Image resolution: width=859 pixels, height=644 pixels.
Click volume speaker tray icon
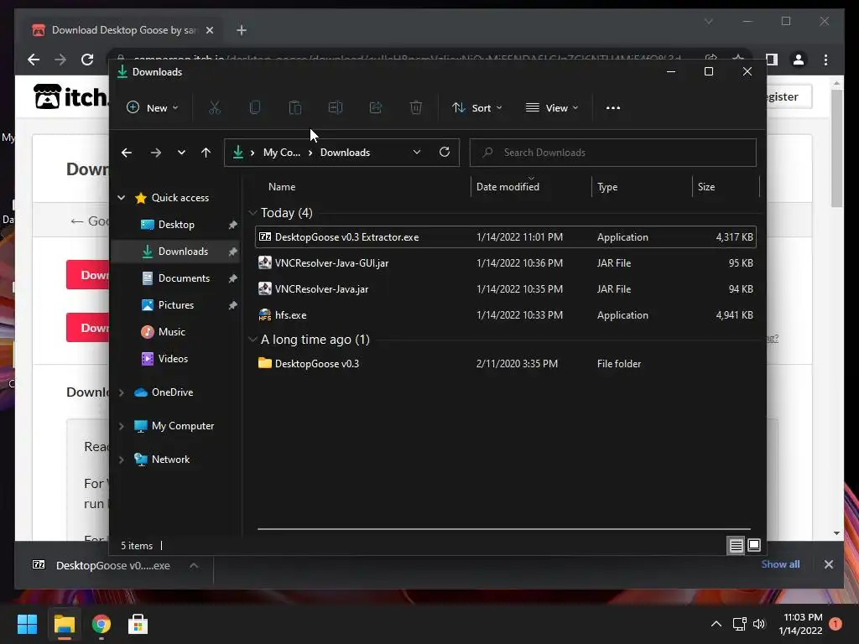click(x=759, y=624)
